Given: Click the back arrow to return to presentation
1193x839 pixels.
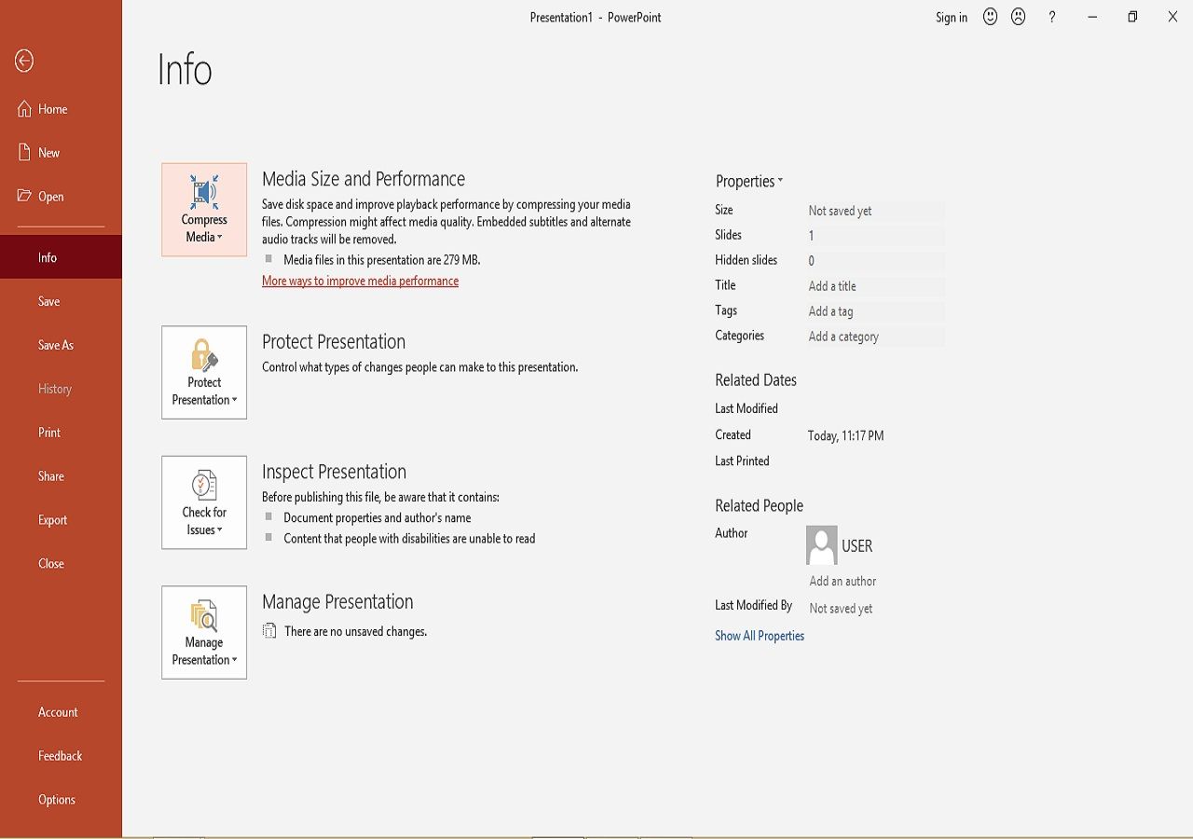Looking at the screenshot, I should click(x=24, y=62).
